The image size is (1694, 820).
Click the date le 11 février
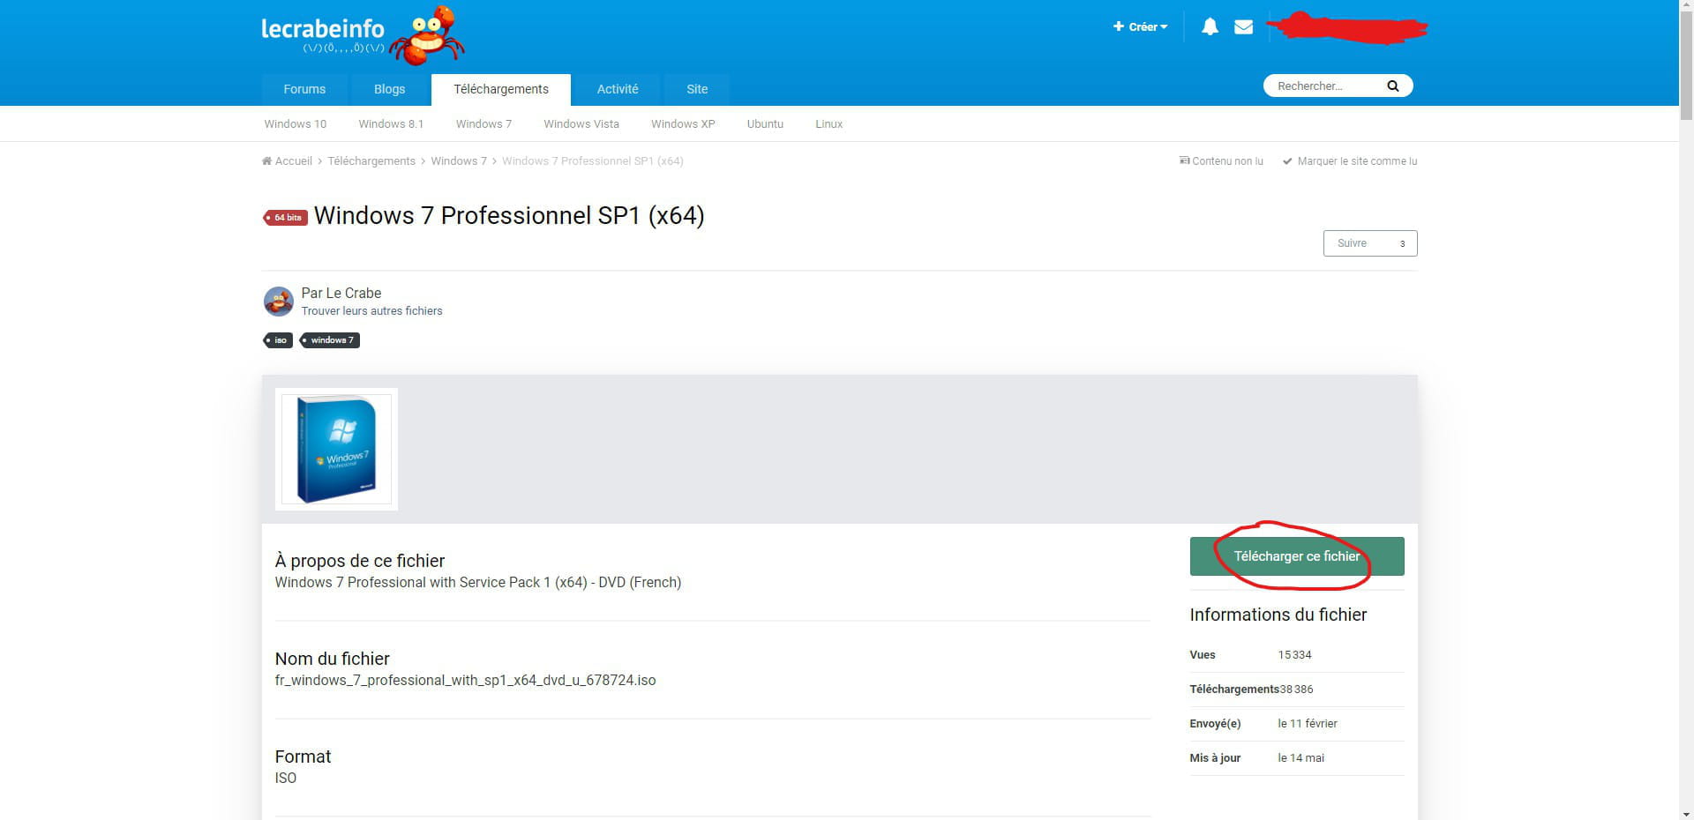pyautogui.click(x=1307, y=724)
